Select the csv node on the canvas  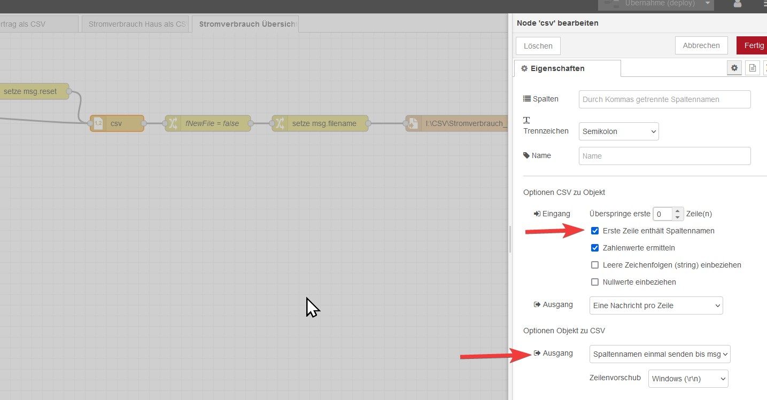click(117, 123)
